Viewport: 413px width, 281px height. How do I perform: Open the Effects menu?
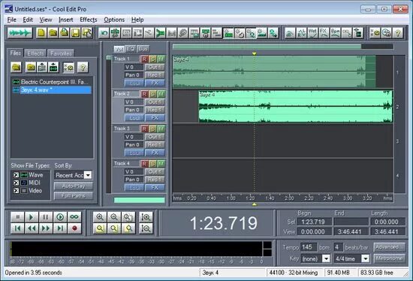tap(89, 20)
